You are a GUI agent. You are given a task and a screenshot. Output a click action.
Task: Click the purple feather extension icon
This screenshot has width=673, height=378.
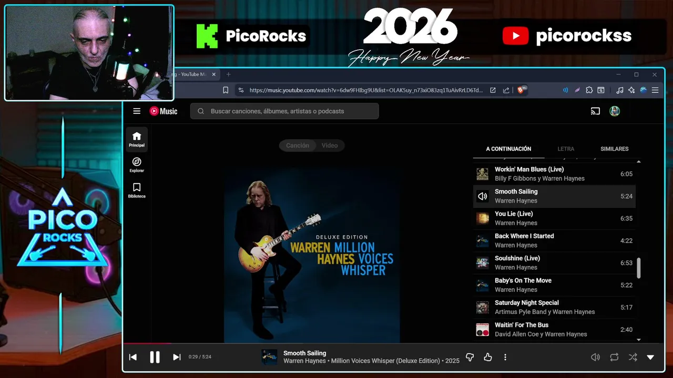pos(577,90)
